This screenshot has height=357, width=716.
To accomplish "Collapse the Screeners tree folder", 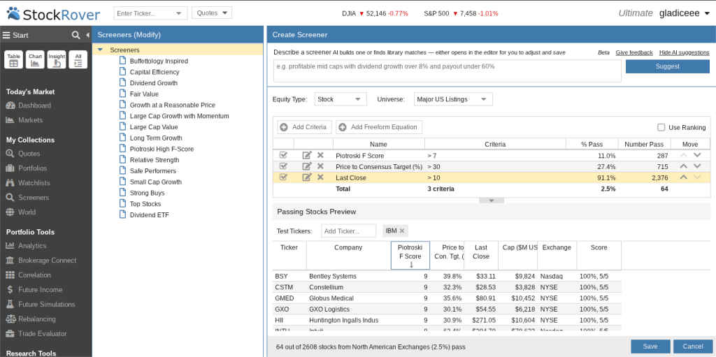I will (x=101, y=50).
